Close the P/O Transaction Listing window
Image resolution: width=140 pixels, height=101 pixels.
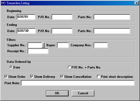[137, 3]
